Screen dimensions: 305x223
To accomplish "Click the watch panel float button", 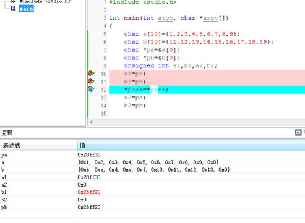I will pos(298,132).
